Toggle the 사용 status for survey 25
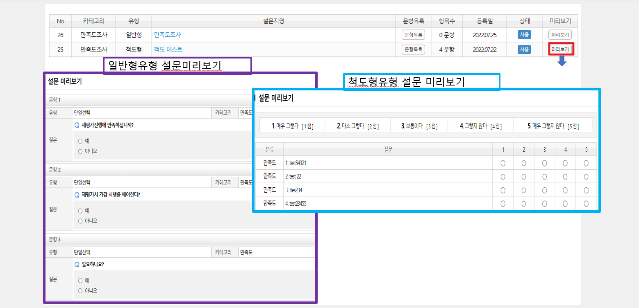The width and height of the screenshot is (639, 308). point(524,49)
